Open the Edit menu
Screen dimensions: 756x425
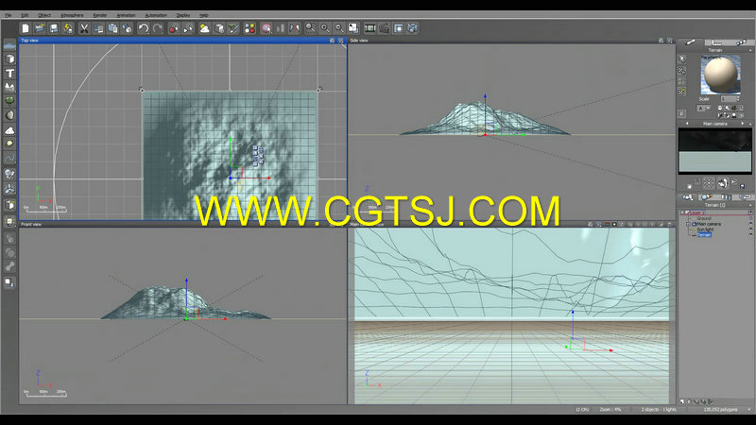click(x=26, y=15)
